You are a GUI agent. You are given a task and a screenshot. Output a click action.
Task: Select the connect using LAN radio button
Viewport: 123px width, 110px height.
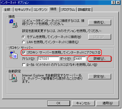24,42
